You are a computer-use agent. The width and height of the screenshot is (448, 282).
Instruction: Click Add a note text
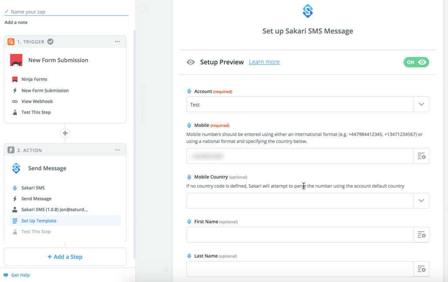tap(16, 22)
